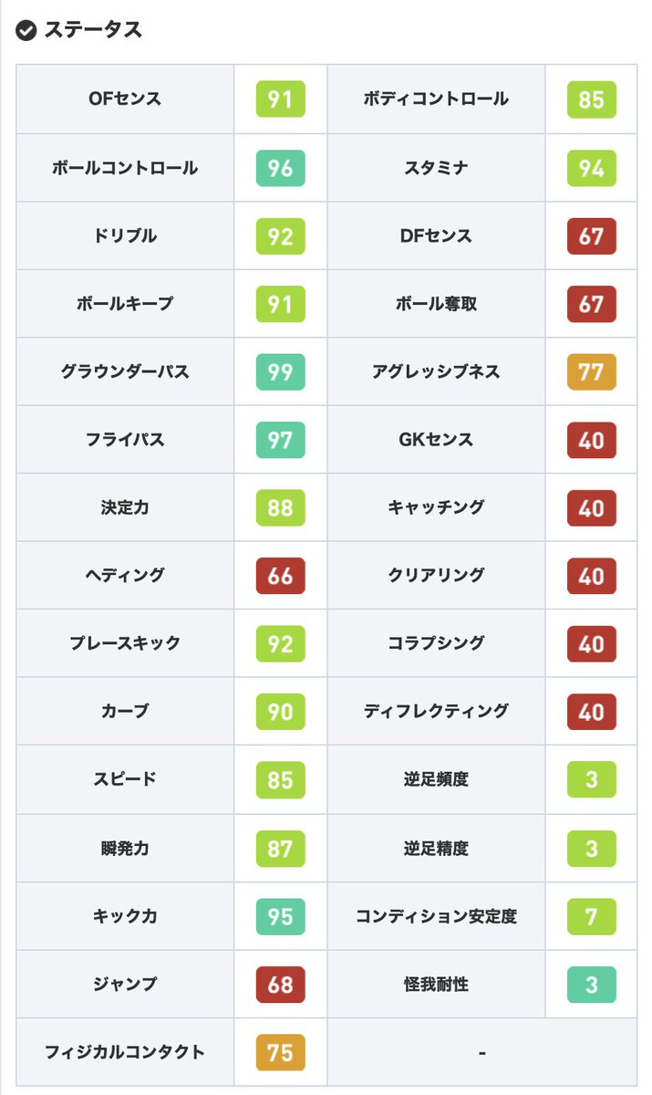
Task: Click the ボール奪取 stat label
Action: click(x=436, y=304)
